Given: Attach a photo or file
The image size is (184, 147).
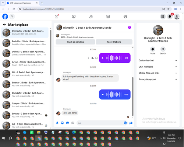Looking at the screenshot, I should [x=62, y=123].
